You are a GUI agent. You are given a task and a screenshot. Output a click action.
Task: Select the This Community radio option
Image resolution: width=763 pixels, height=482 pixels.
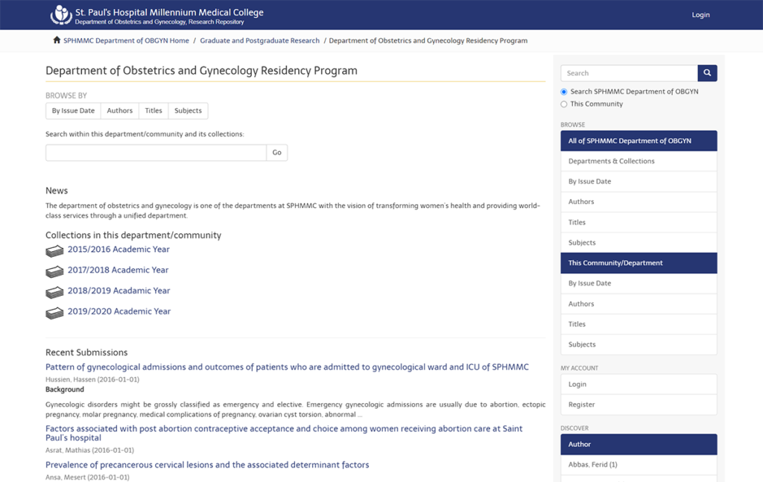click(564, 104)
